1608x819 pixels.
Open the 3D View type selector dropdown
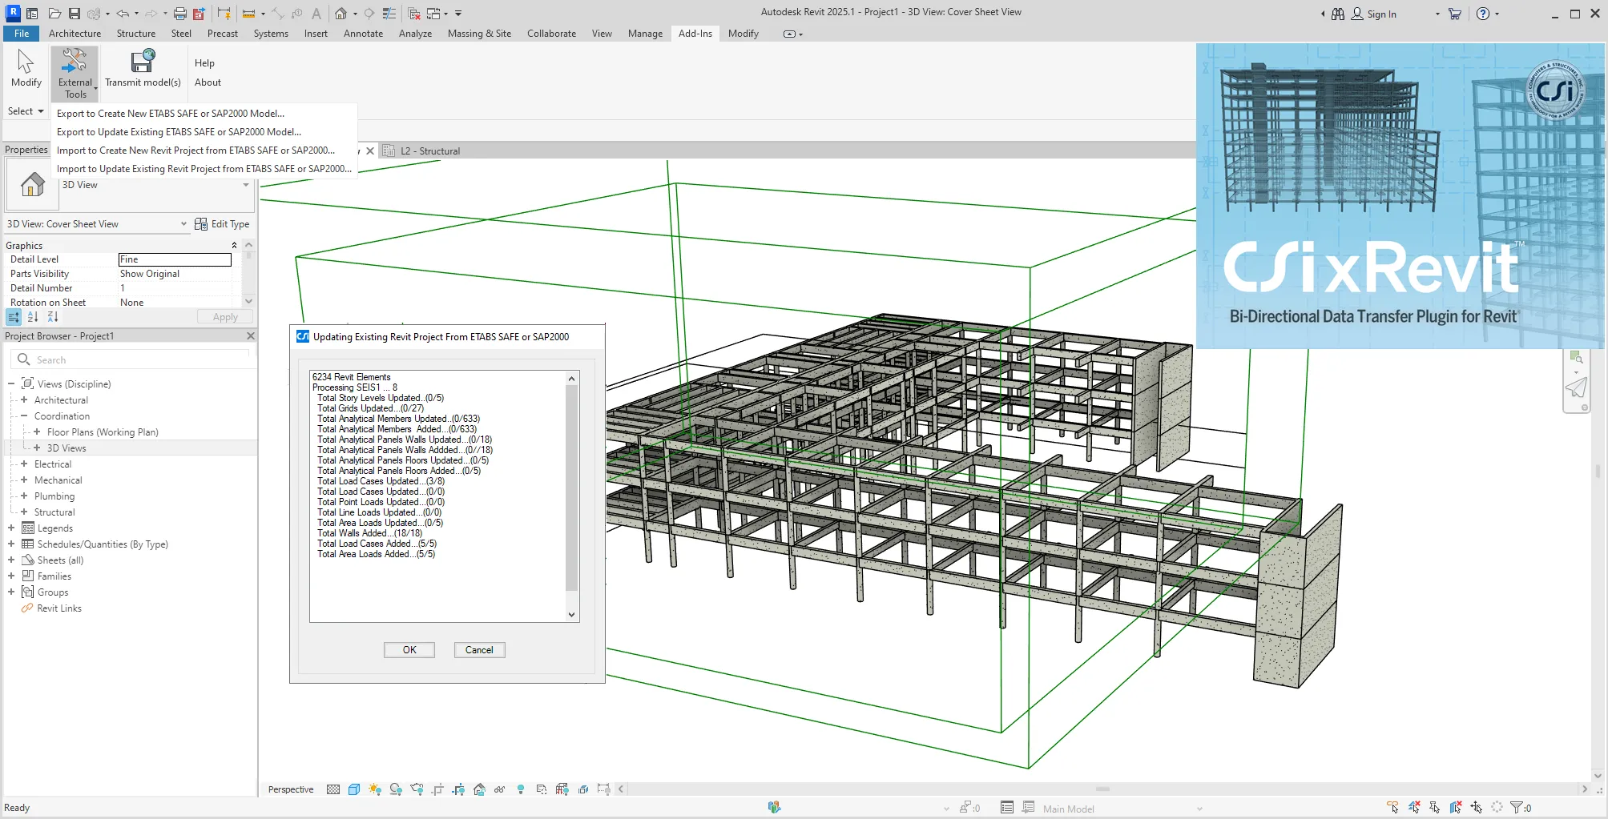[246, 185]
